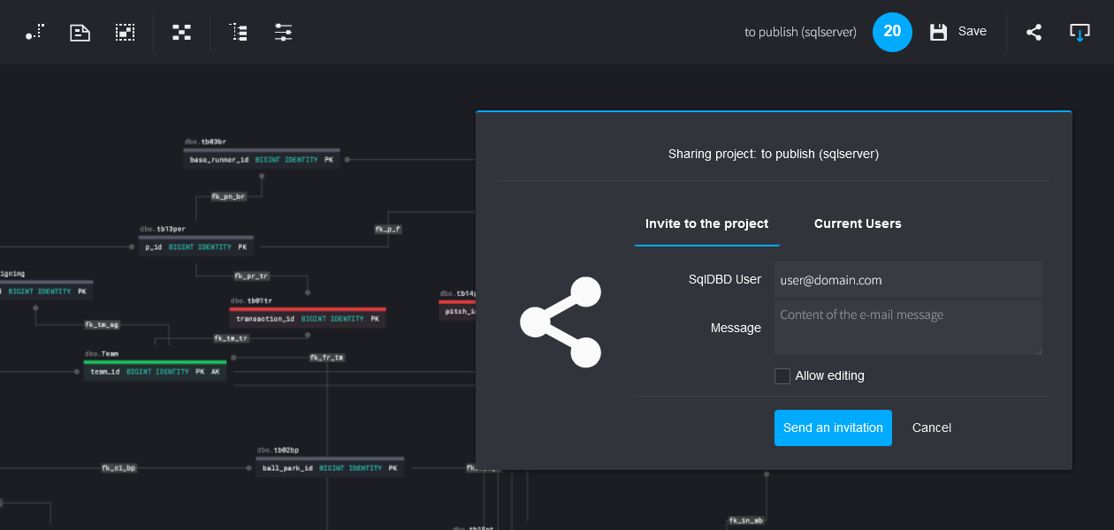1114x530 pixels.
Task: Click the Message content field
Action: [x=908, y=327]
